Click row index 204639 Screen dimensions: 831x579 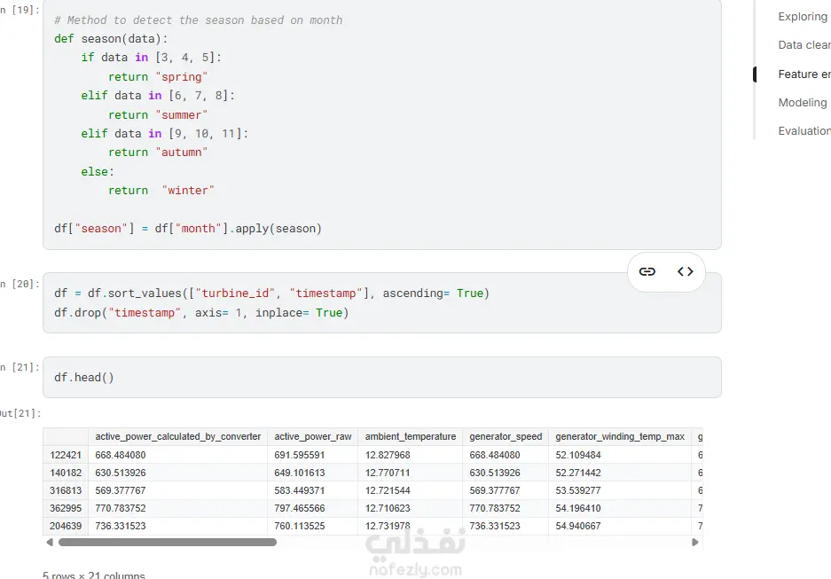click(x=66, y=526)
